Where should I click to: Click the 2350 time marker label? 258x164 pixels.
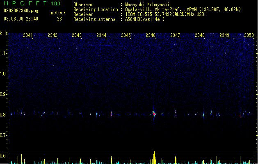(x=249, y=35)
